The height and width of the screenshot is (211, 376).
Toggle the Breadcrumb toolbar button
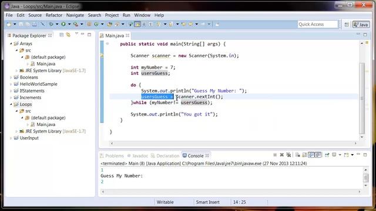click(130, 25)
